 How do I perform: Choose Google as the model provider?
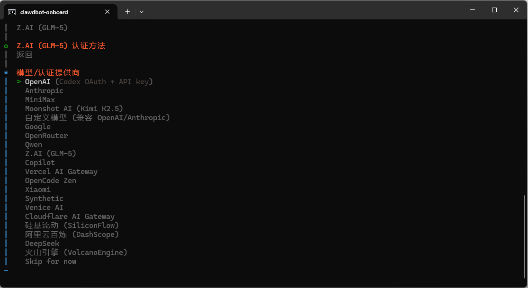(x=38, y=127)
